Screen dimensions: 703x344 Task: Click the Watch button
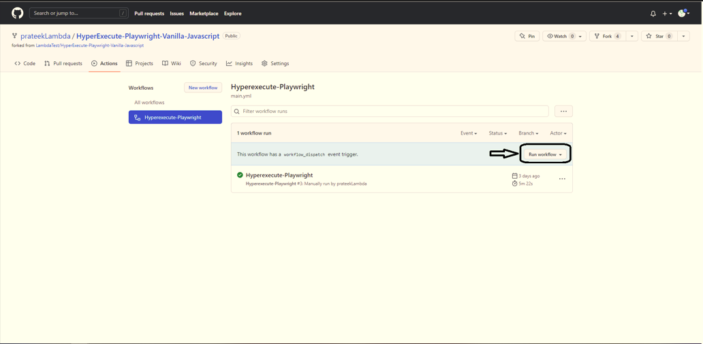coord(560,36)
